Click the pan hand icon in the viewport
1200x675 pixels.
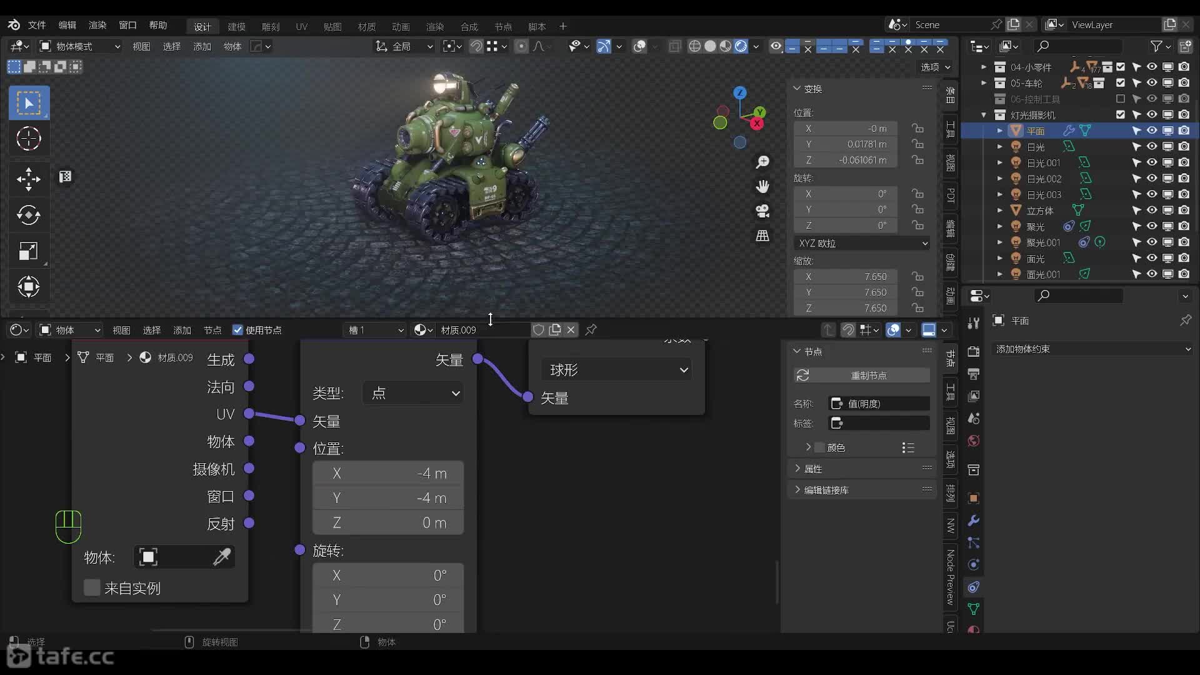pos(762,187)
